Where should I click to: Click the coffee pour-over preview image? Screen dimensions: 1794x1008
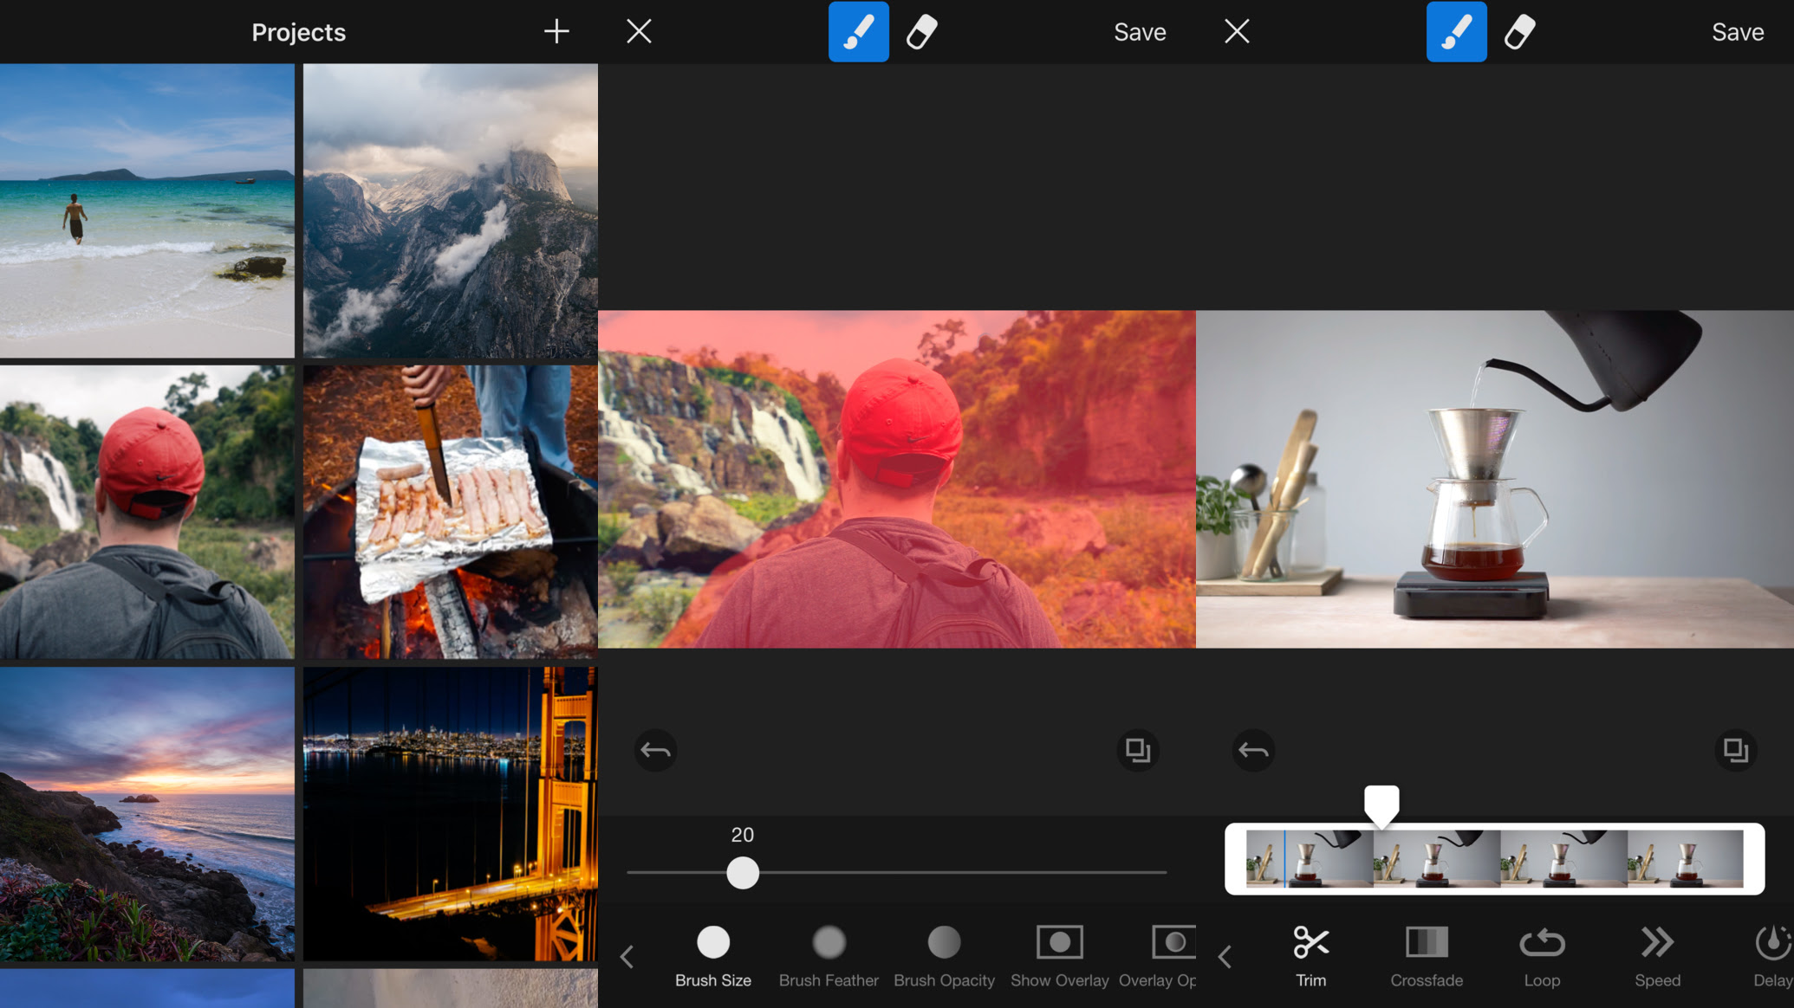click(1495, 479)
